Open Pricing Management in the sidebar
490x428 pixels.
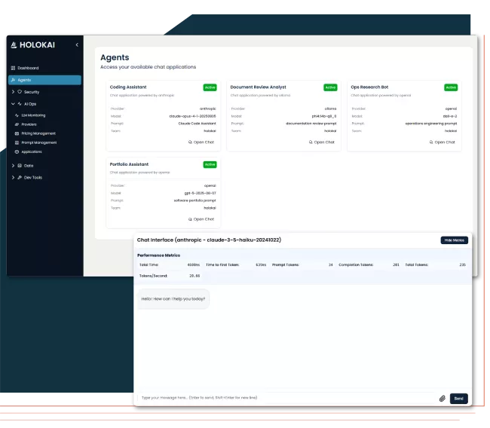tap(38, 133)
